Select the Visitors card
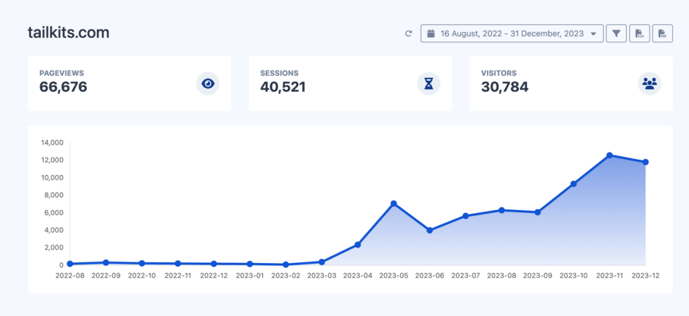The width and height of the screenshot is (689, 316). pos(571,83)
